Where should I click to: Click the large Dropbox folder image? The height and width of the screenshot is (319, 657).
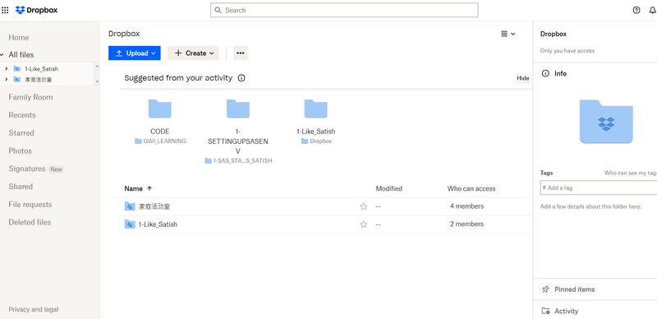(606, 123)
